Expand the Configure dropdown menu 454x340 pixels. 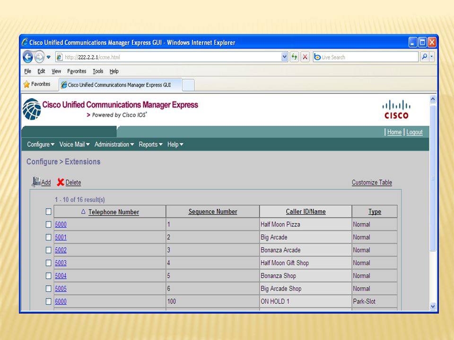tap(41, 144)
